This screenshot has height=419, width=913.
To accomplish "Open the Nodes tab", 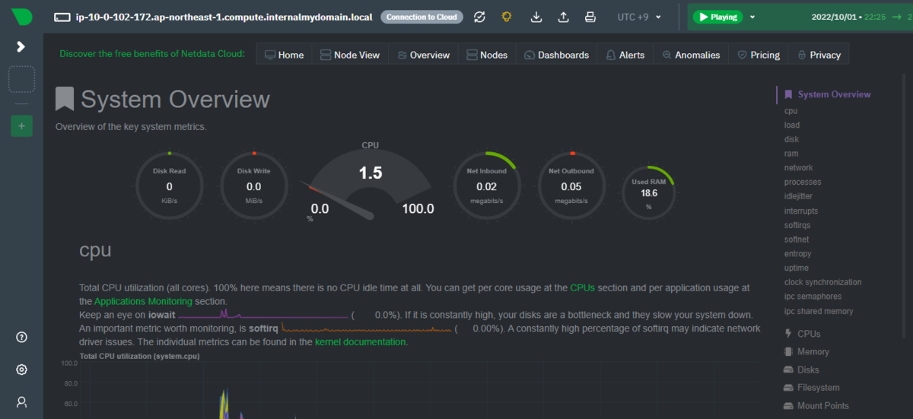I will tap(487, 55).
